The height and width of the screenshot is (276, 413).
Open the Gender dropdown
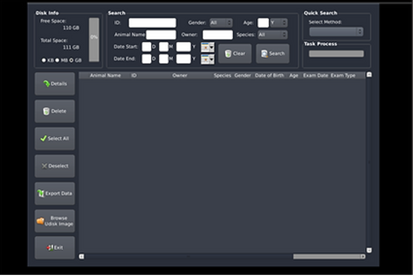[221, 23]
